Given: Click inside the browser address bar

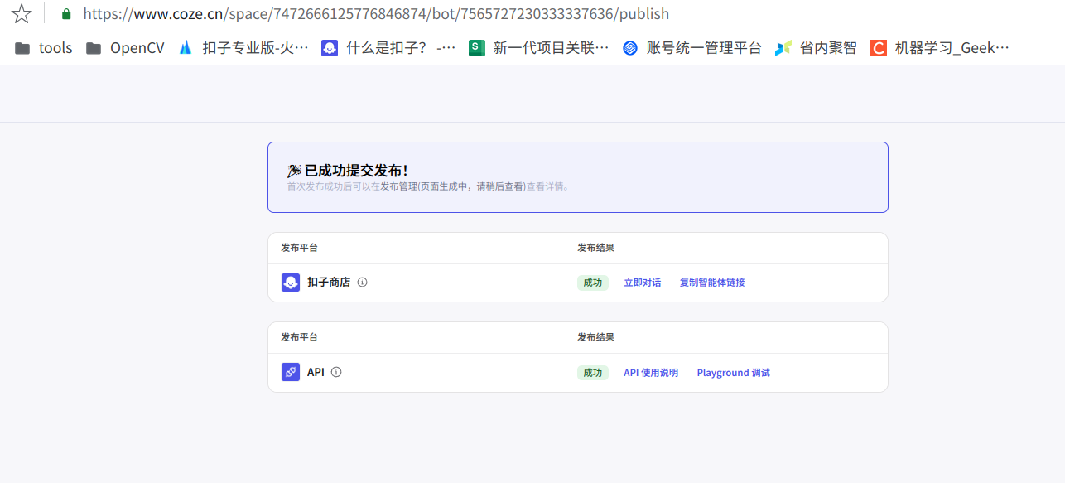Looking at the screenshot, I should coord(331,13).
